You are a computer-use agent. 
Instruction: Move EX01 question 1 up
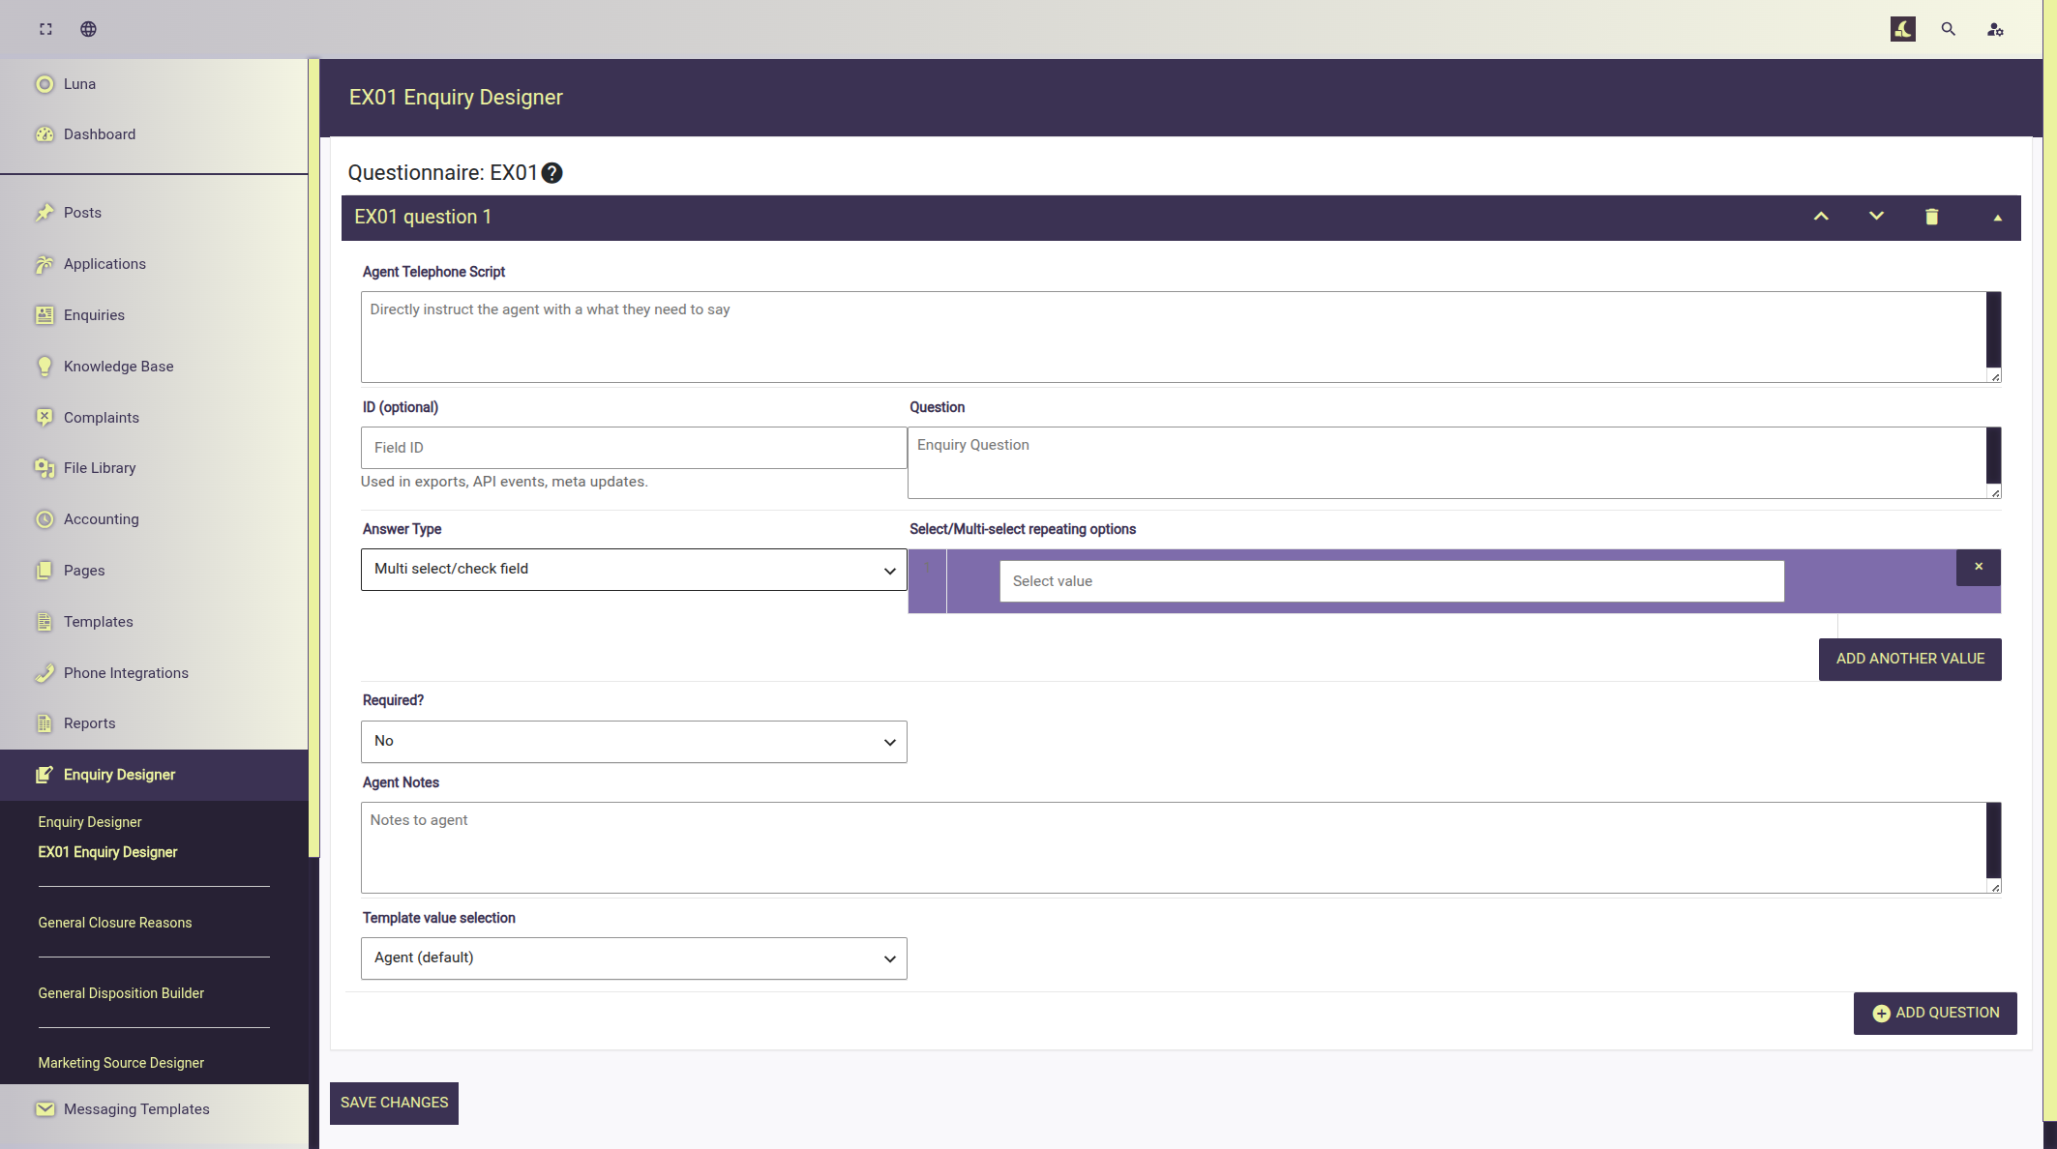[1821, 217]
